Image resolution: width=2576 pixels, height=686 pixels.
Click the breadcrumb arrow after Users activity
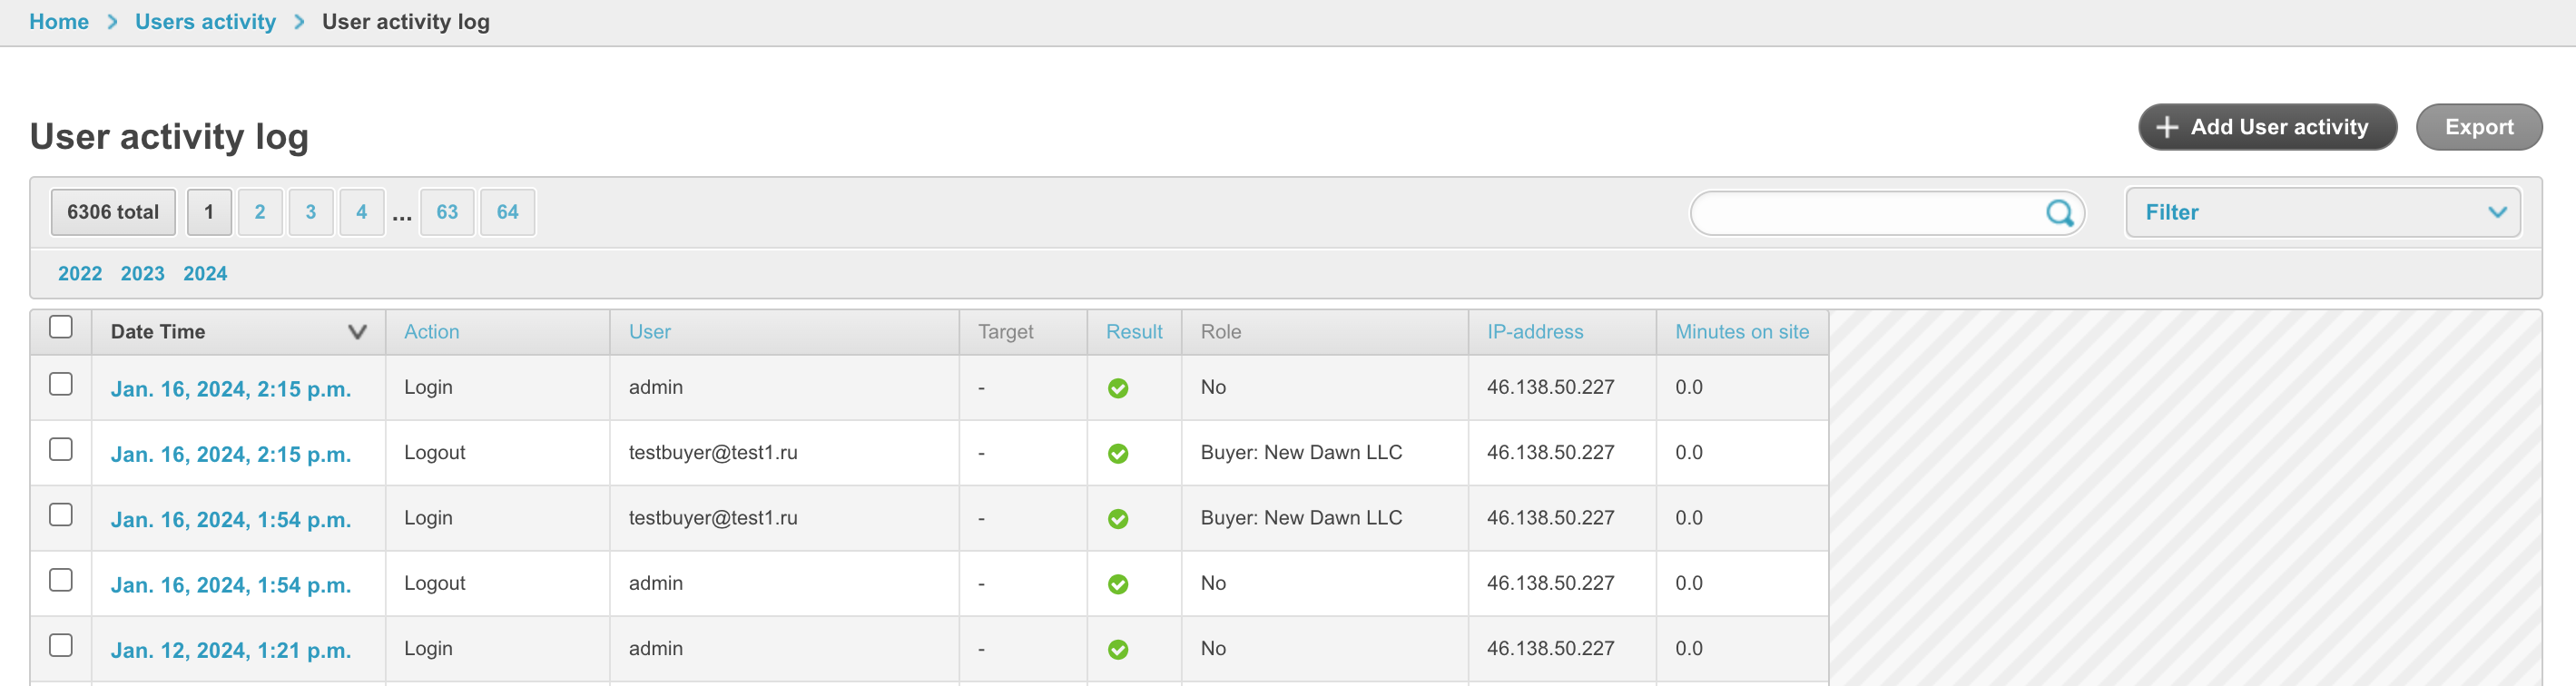299,22
